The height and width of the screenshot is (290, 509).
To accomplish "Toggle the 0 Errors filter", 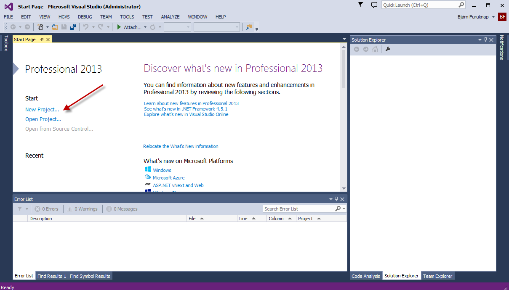I will coord(46,209).
